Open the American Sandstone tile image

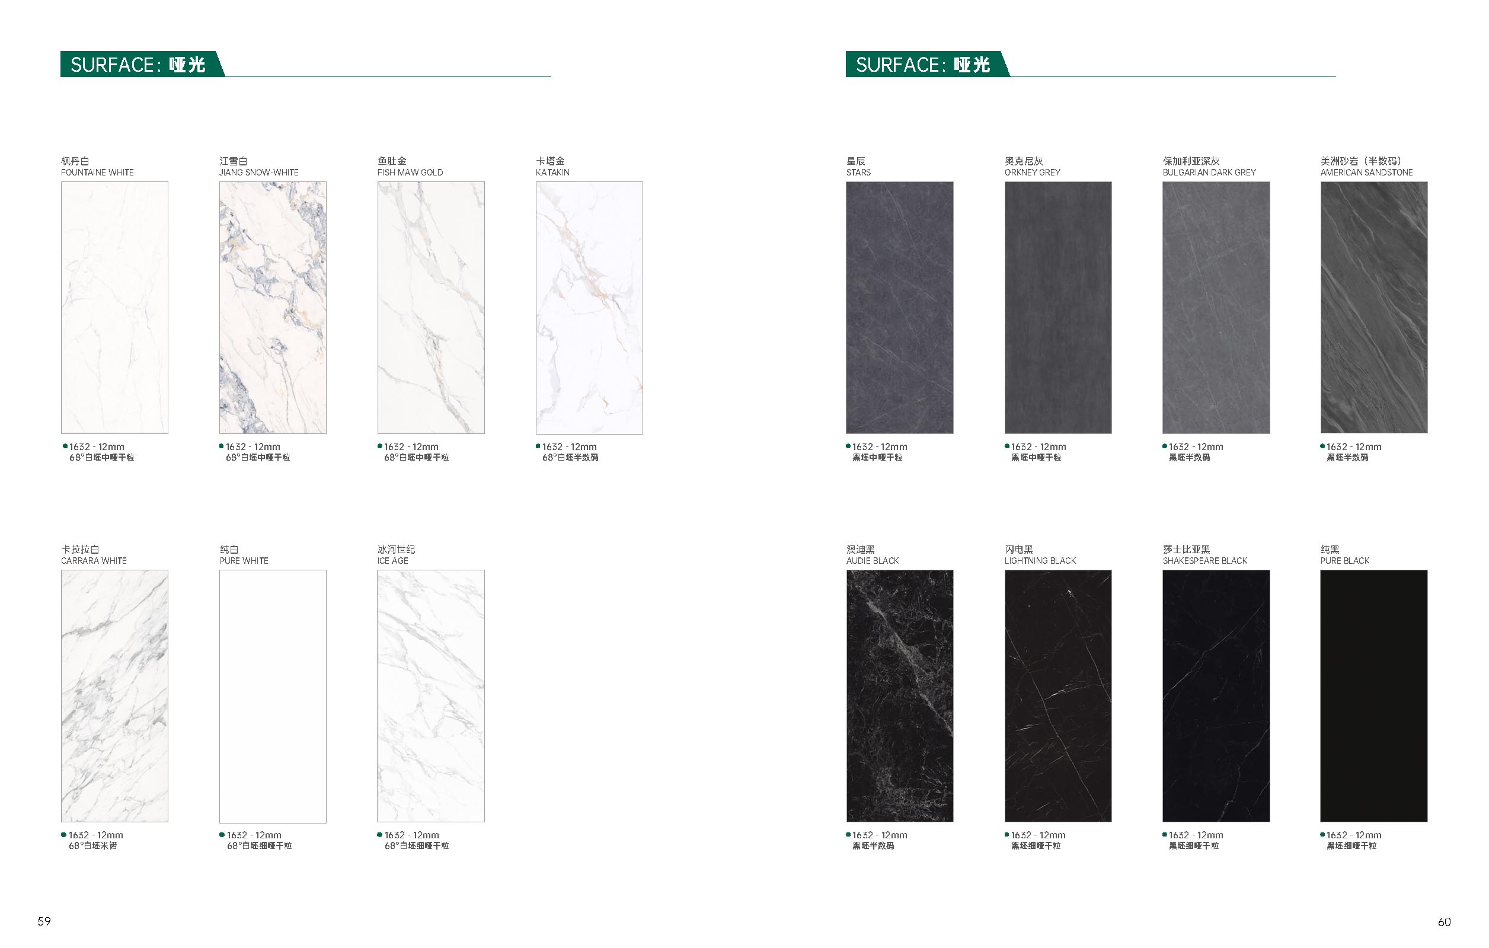point(1374,307)
